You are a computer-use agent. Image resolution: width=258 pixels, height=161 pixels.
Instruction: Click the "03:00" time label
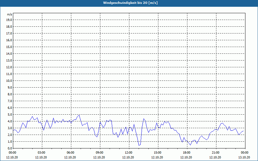[x=42, y=153]
